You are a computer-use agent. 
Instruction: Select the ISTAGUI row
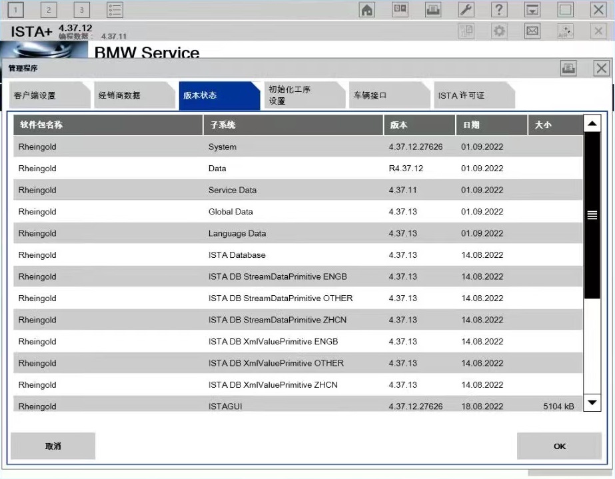(x=298, y=404)
